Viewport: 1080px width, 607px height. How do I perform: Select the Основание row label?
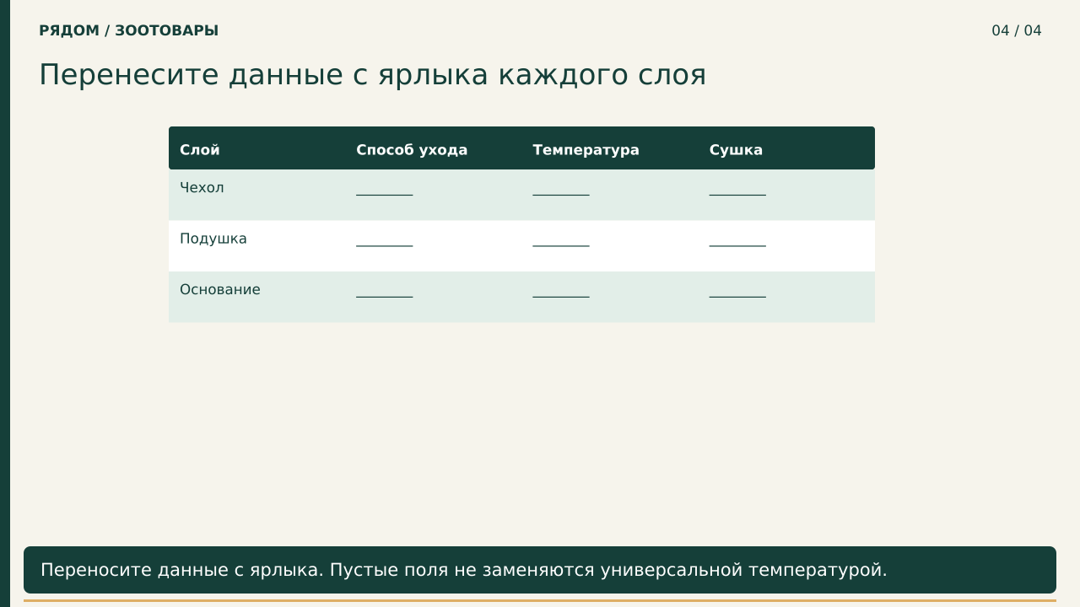click(x=220, y=289)
